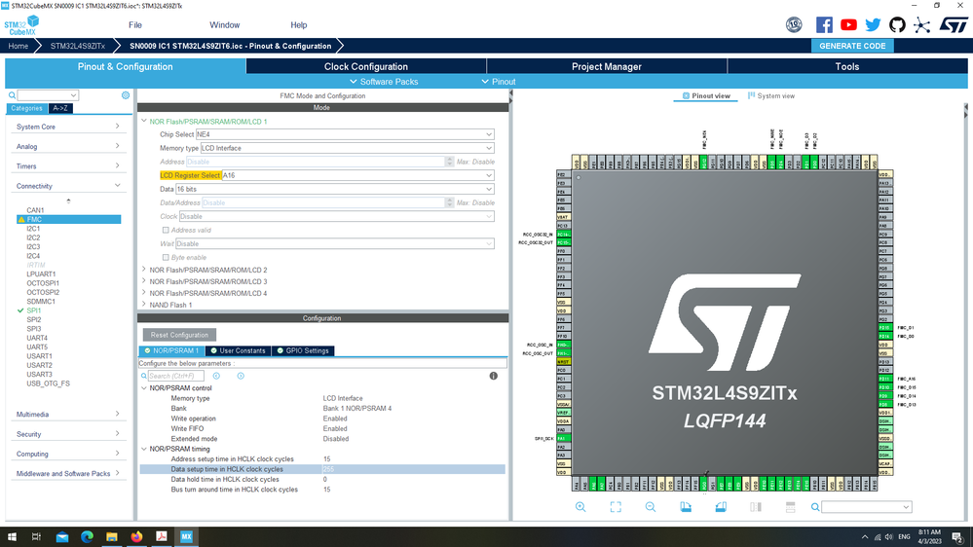Open the category settings gear icon
The image size is (973, 547).
pyautogui.click(x=126, y=94)
